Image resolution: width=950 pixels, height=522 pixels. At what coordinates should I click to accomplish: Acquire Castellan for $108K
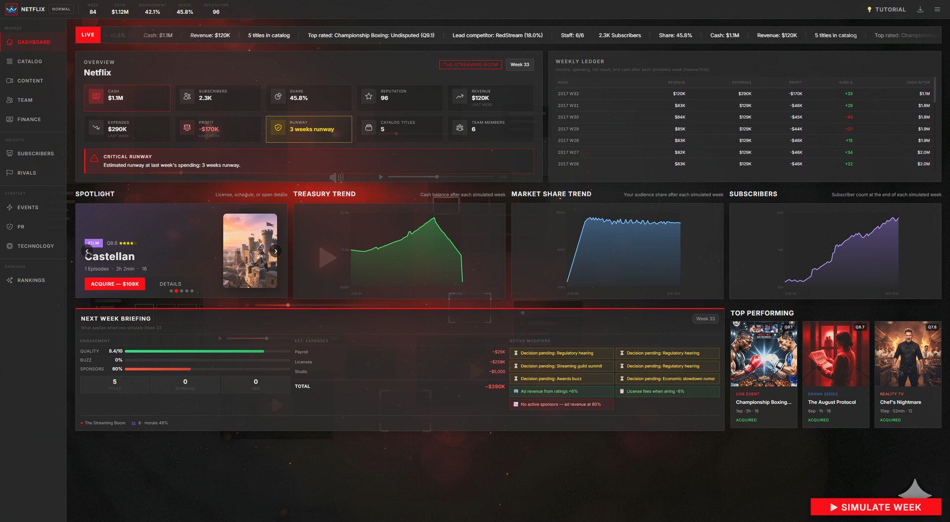tap(115, 284)
